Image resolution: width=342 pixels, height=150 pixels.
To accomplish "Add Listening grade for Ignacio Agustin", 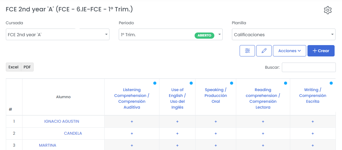I will click(132, 121).
